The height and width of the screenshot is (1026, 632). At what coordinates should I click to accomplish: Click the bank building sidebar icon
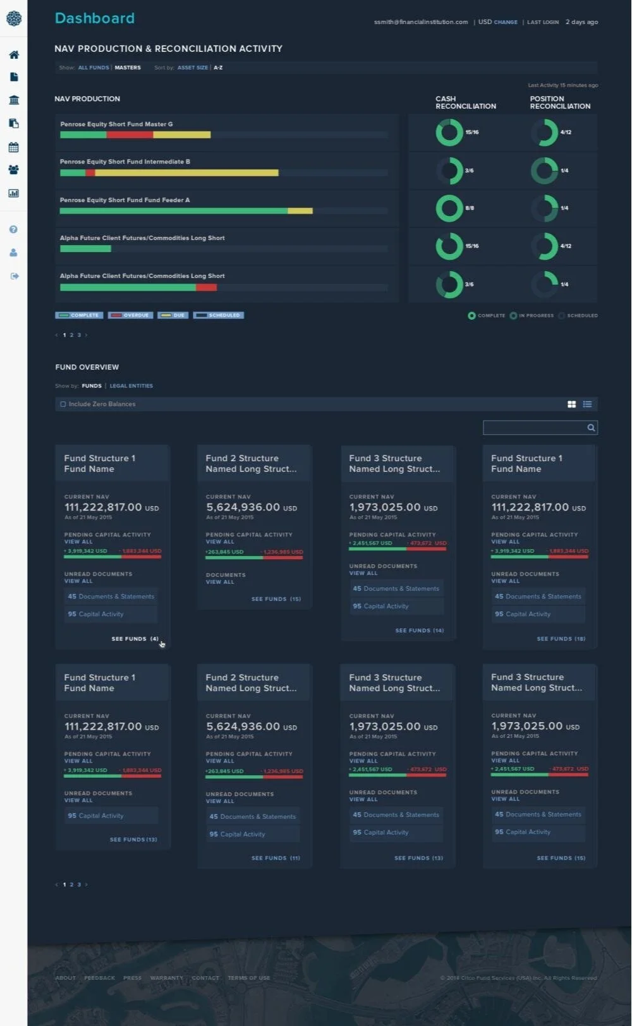(x=13, y=100)
